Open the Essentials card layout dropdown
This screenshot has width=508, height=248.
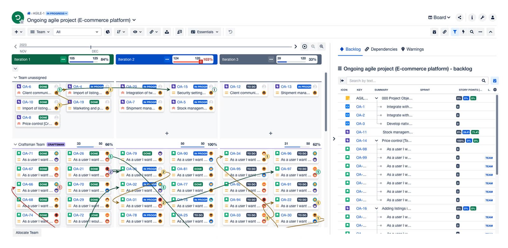[x=205, y=32]
